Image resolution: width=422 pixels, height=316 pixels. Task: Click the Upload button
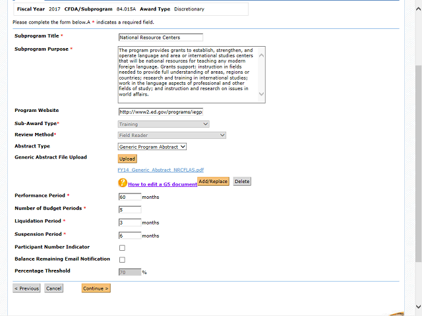tap(127, 159)
